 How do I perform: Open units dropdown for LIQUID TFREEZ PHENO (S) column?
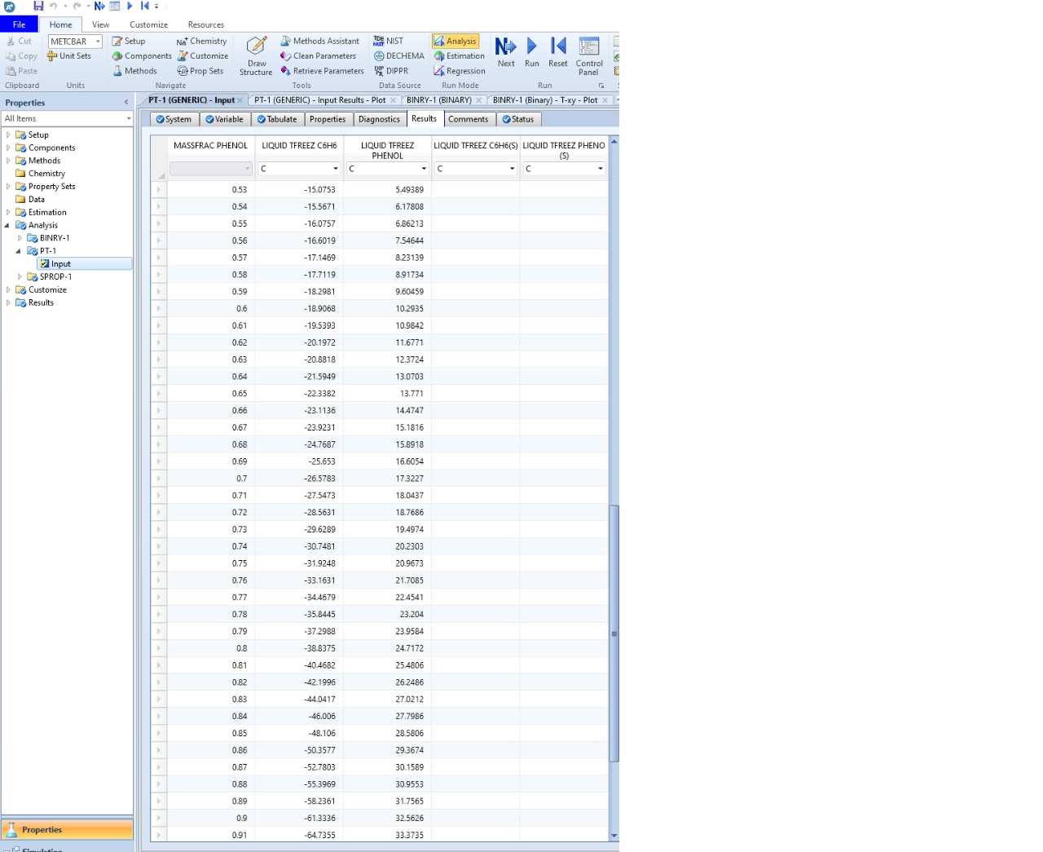pos(601,169)
